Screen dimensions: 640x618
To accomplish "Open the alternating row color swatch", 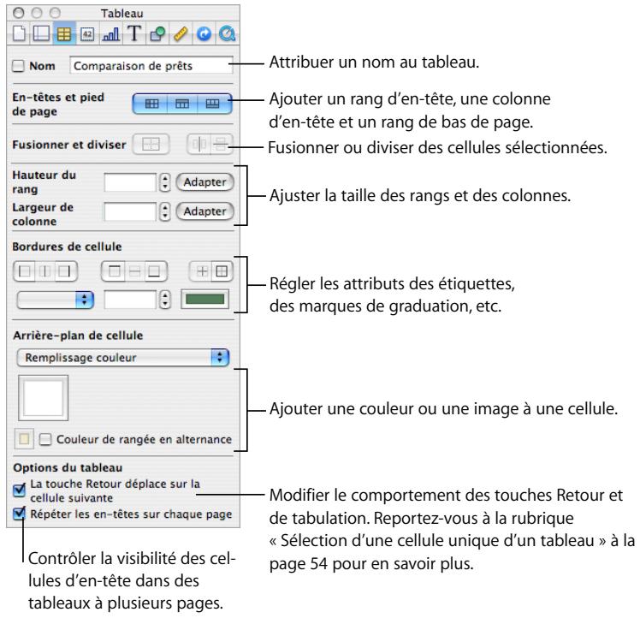I will [x=24, y=439].
